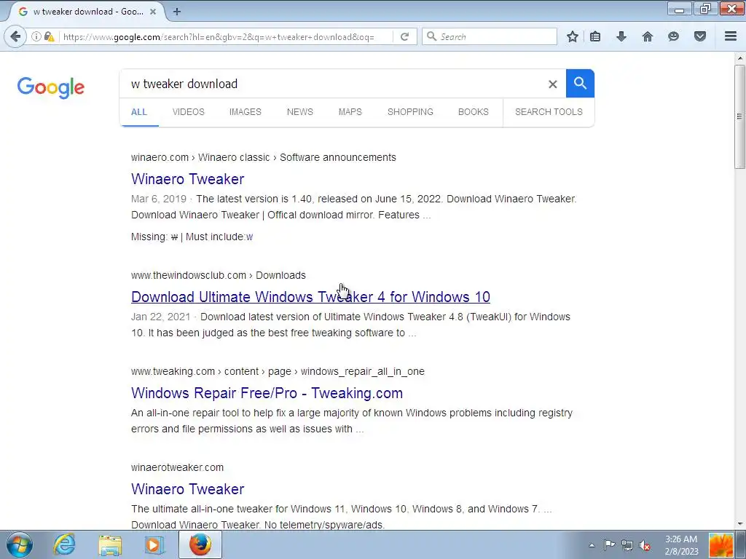Go back with the Firefox back arrow

pyautogui.click(x=15, y=36)
